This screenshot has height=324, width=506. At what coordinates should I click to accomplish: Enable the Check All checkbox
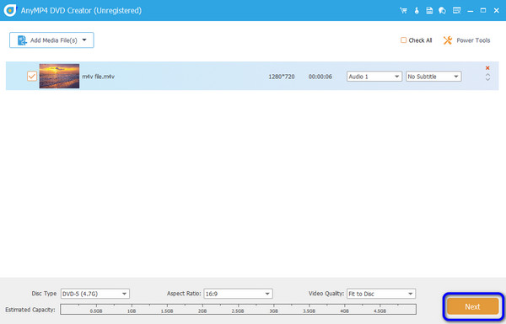[403, 40]
